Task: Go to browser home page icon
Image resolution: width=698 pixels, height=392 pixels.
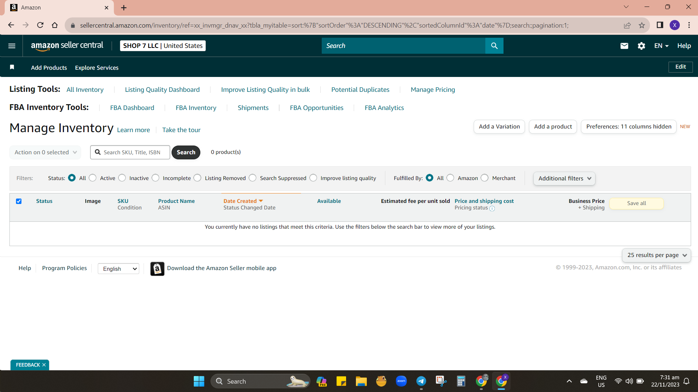Action: pyautogui.click(x=55, y=25)
